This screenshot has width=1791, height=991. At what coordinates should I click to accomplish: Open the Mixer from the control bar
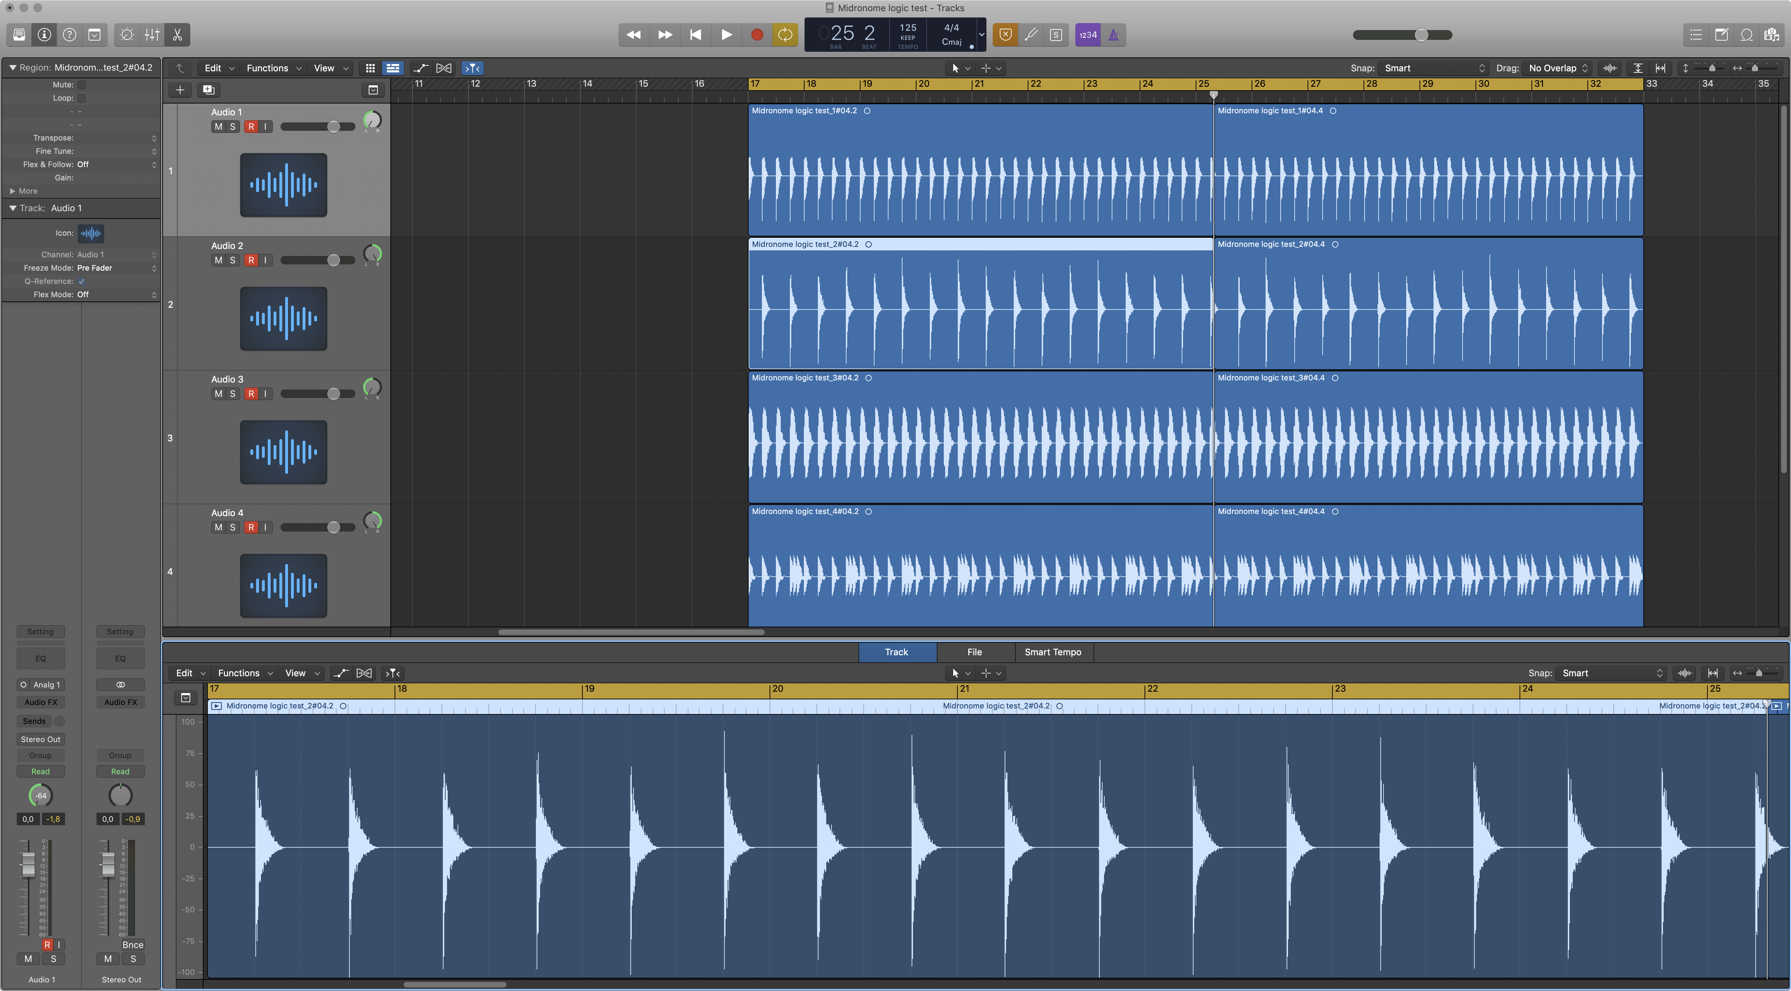[152, 35]
